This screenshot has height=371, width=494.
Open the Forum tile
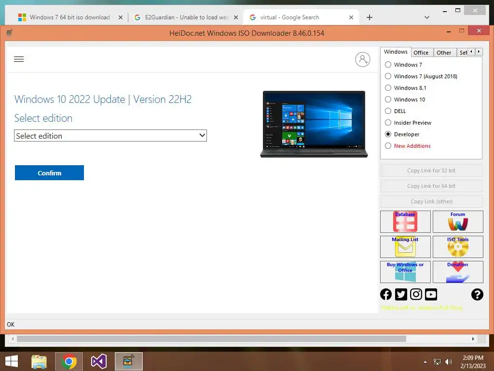point(458,221)
